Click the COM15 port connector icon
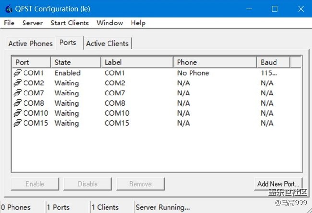The image size is (312, 213). [x=18, y=123]
